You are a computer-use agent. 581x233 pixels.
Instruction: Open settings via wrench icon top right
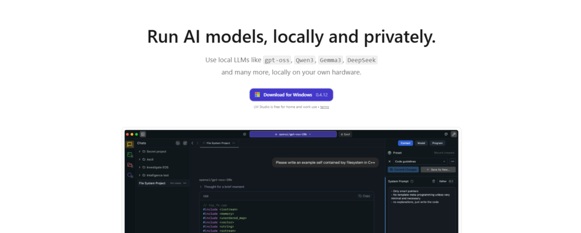(453, 134)
